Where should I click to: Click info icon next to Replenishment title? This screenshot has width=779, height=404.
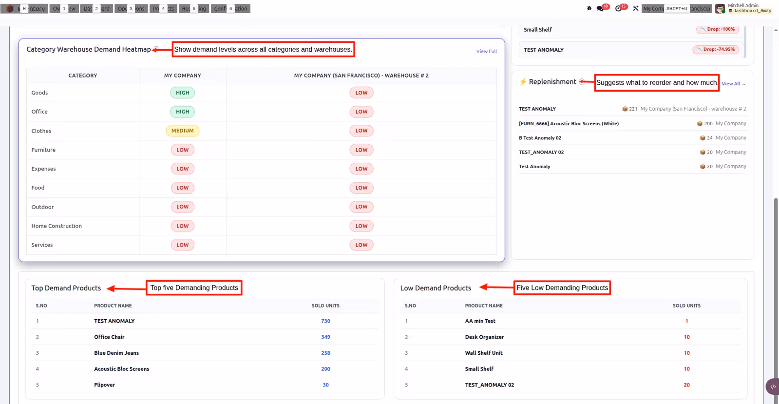tap(582, 82)
